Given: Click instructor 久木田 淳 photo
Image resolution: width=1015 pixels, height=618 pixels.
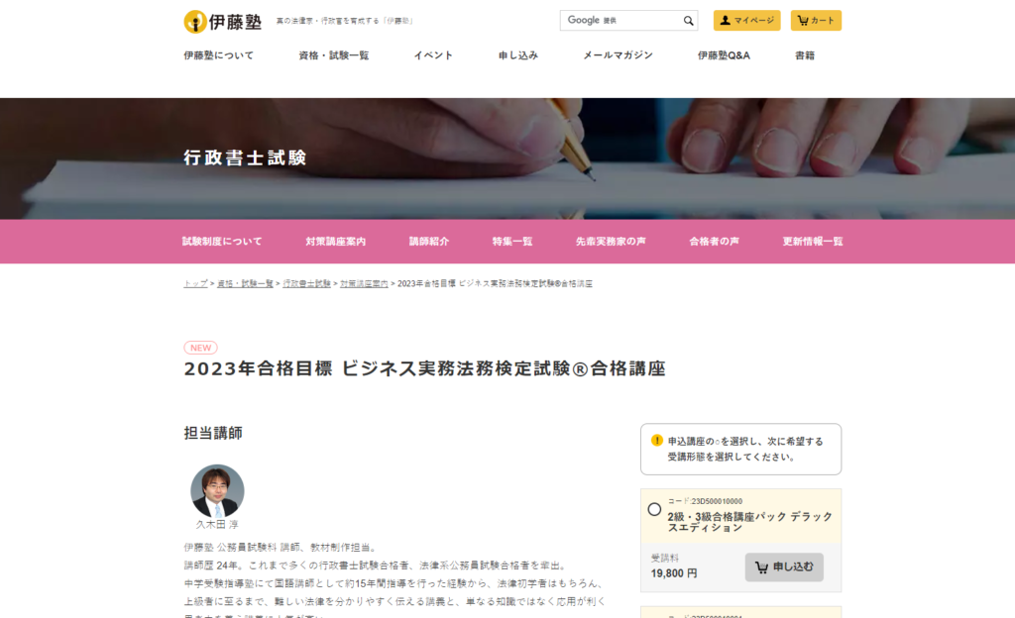Looking at the screenshot, I should (x=217, y=490).
